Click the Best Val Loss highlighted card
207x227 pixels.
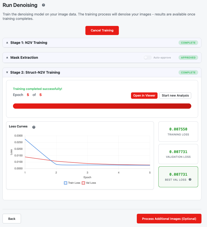pos(178,177)
